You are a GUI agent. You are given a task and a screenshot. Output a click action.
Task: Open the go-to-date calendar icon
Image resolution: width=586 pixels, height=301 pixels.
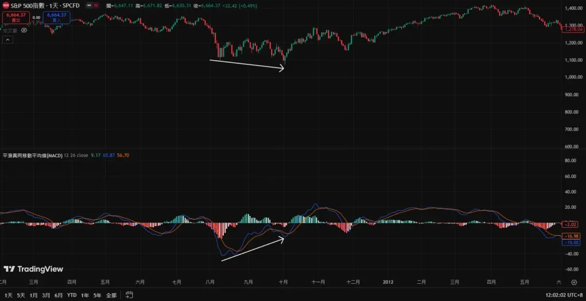(129, 295)
